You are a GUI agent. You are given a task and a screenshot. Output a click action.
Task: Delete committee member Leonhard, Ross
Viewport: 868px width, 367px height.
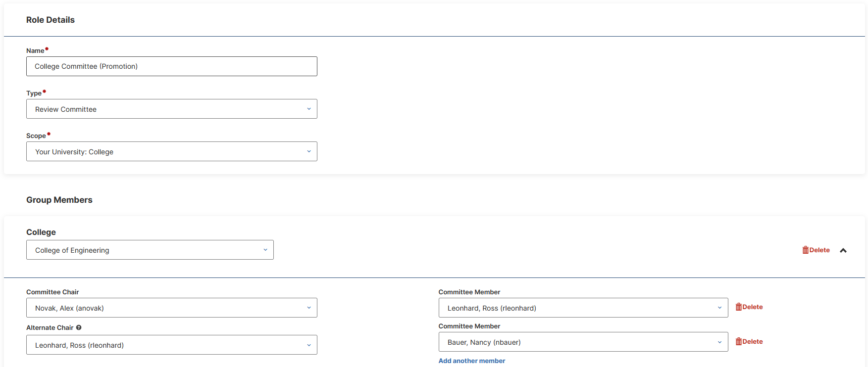click(x=749, y=307)
